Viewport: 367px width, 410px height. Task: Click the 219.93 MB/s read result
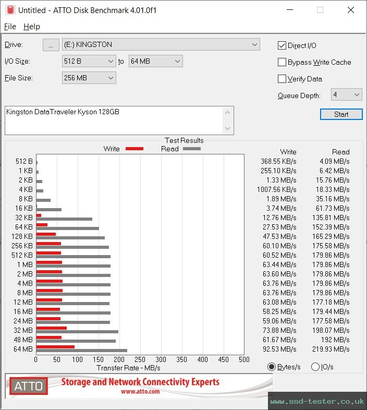click(x=331, y=349)
